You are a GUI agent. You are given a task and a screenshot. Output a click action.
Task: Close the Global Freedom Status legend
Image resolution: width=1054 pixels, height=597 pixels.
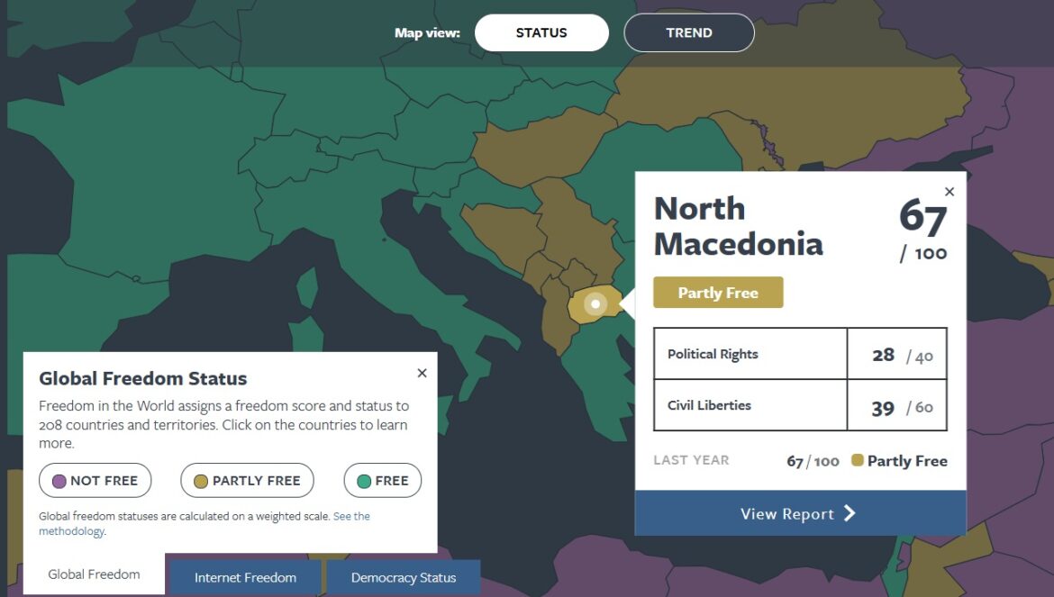pyautogui.click(x=422, y=373)
